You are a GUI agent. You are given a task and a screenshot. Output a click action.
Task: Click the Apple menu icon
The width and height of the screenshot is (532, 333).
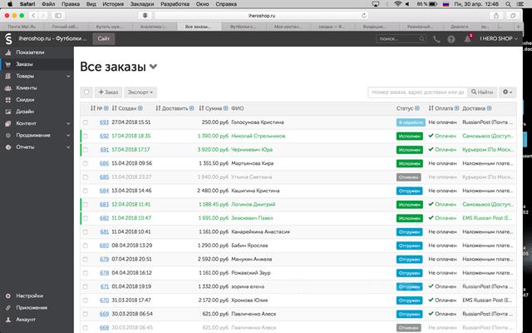click(x=10, y=4)
